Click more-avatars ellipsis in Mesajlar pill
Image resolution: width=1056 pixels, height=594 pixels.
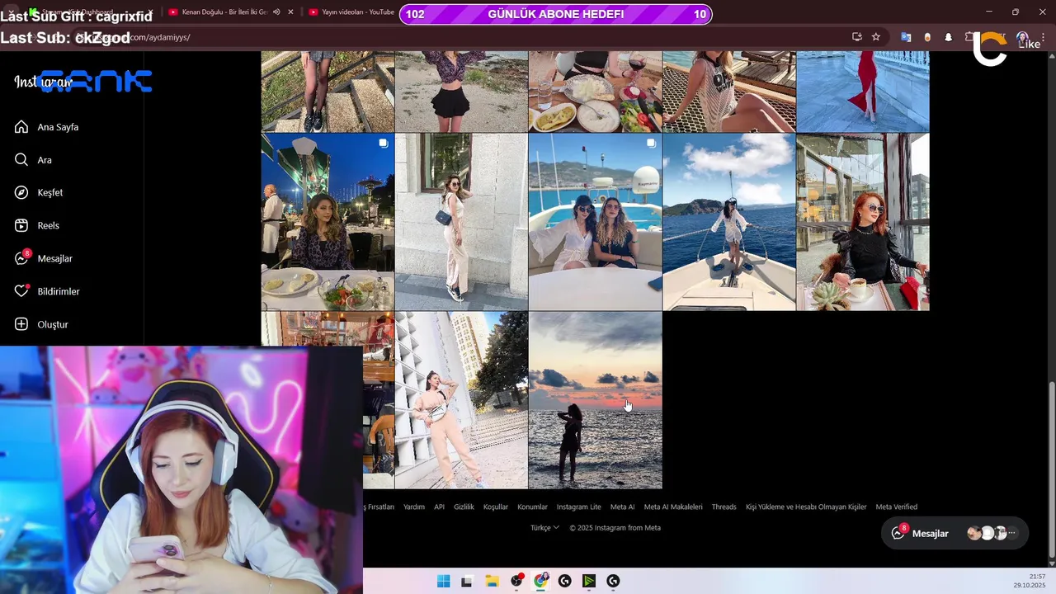[1011, 534]
